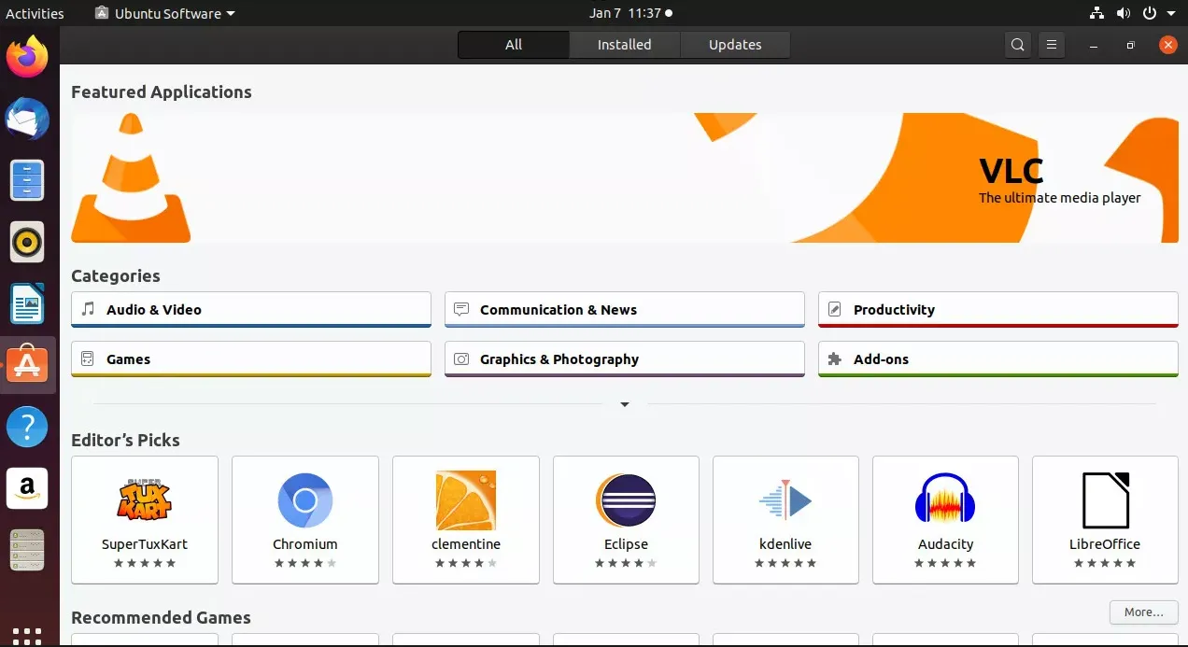The width and height of the screenshot is (1188, 647).
Task: Switch to the Updates tab
Action: tap(735, 45)
